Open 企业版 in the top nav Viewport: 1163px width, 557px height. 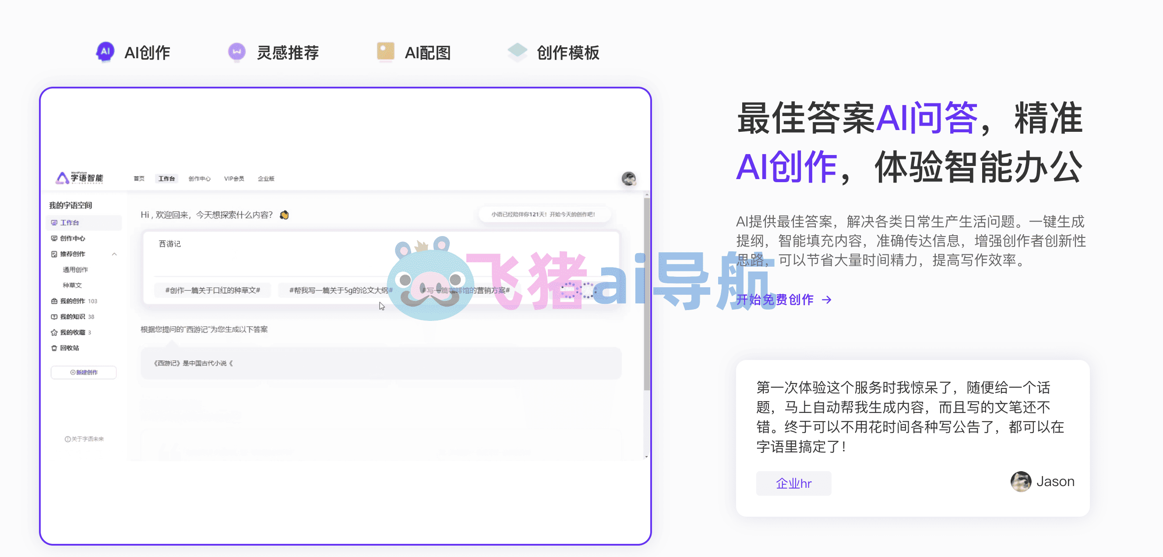tap(266, 179)
